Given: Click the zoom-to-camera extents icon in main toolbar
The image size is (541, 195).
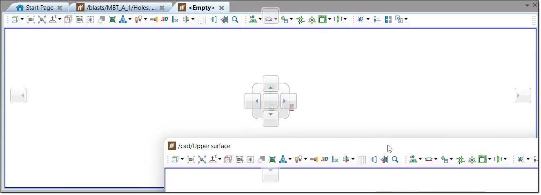Looking at the screenshot, I should (x=31, y=19).
